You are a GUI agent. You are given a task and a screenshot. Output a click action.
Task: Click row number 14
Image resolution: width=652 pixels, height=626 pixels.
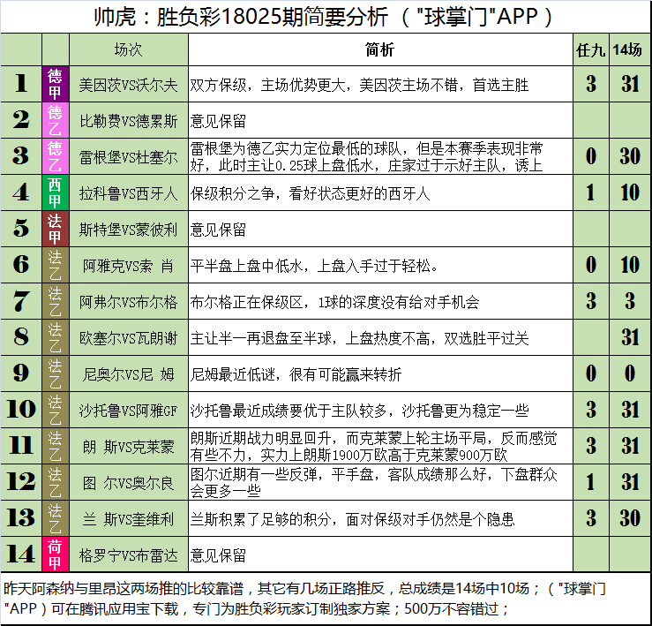[x=21, y=554]
